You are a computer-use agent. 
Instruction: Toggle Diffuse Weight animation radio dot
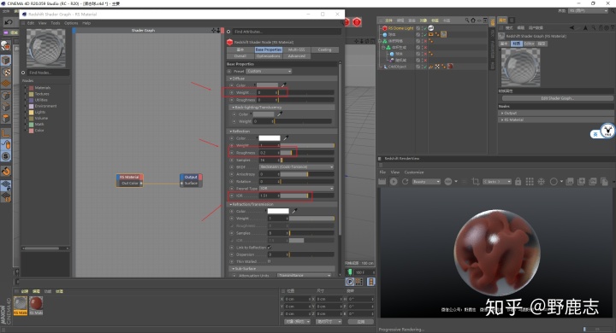point(232,92)
